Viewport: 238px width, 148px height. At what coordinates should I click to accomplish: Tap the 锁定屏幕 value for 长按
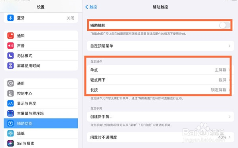[x=218, y=90]
